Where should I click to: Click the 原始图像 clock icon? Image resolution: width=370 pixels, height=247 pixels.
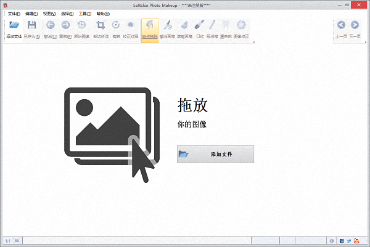pos(82,26)
